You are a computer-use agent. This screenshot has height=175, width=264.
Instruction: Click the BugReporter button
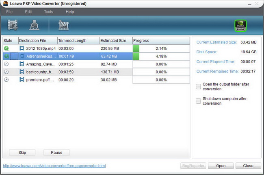point(193,166)
